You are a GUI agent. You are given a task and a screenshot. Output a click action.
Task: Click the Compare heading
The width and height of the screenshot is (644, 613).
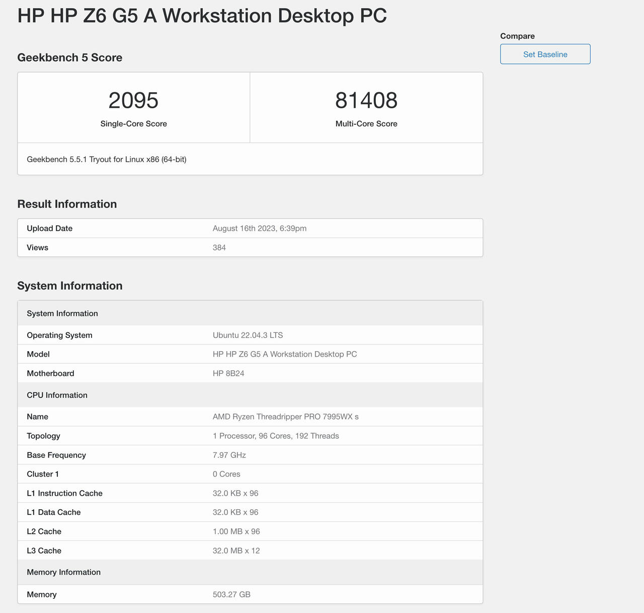pos(517,36)
